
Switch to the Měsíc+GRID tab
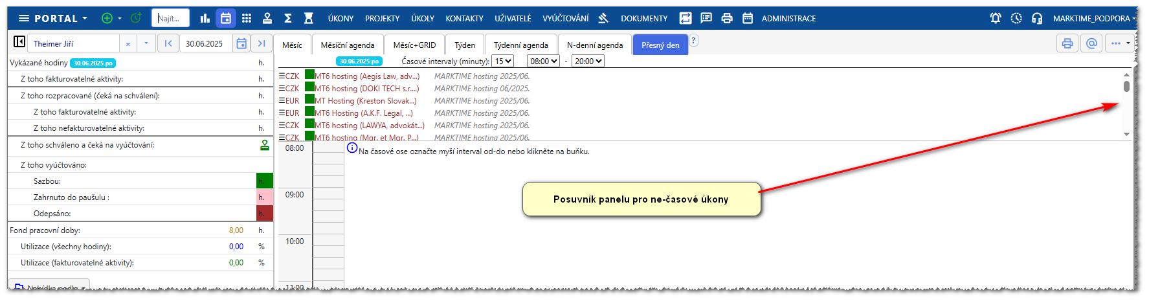pos(414,45)
